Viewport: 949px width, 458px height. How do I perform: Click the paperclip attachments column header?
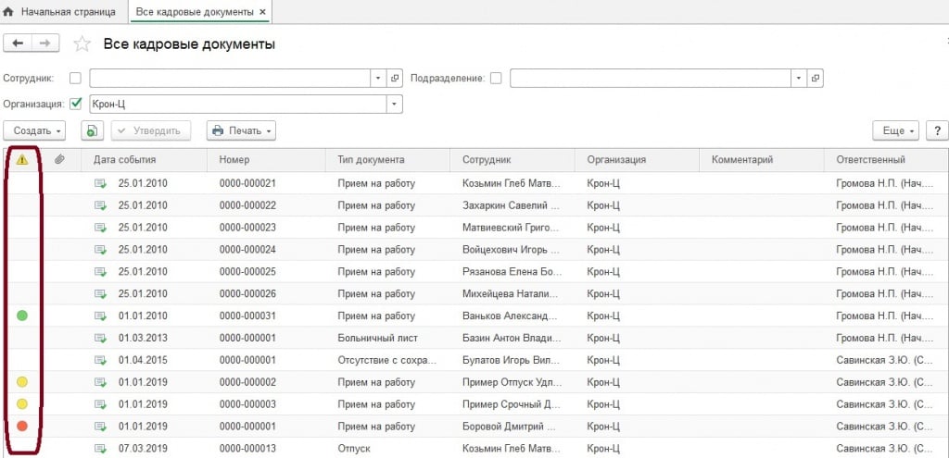[59, 160]
